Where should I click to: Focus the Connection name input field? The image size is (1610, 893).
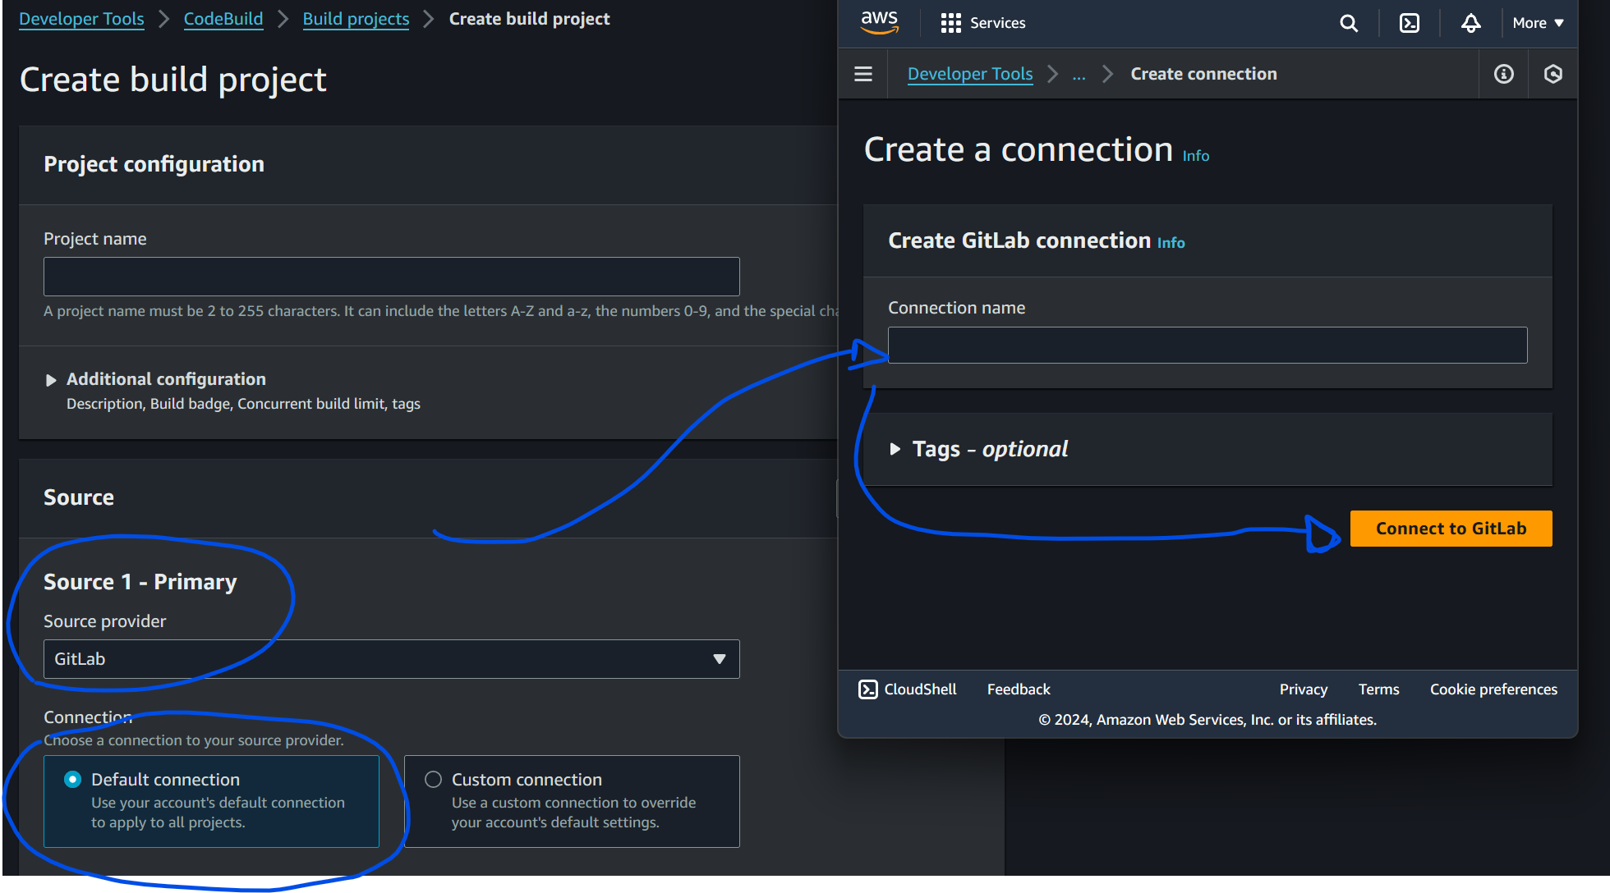1207,346
